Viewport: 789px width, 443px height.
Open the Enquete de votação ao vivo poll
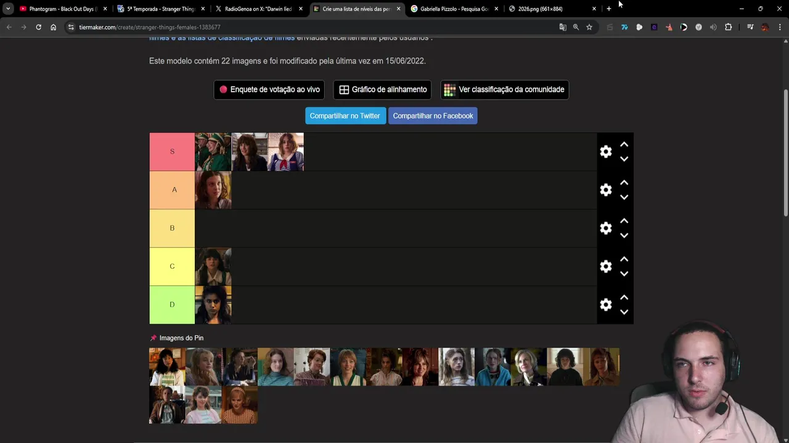269,89
